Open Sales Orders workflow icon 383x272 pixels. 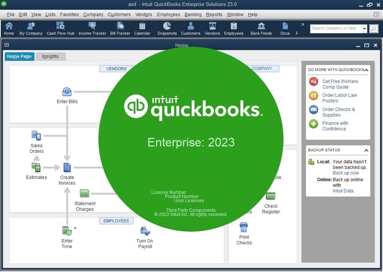pyautogui.click(x=36, y=136)
